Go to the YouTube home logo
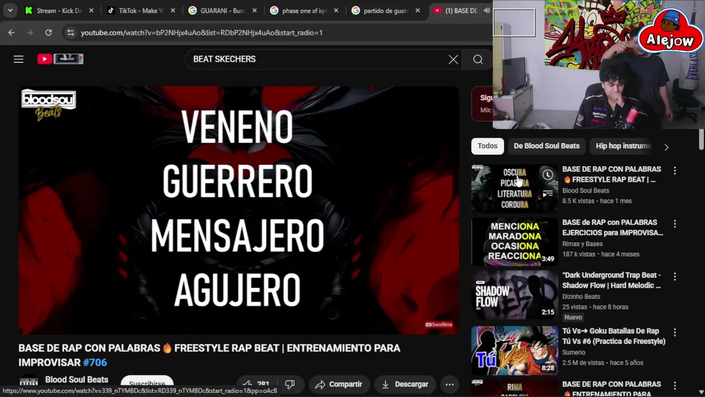This screenshot has width=705, height=397. click(60, 59)
